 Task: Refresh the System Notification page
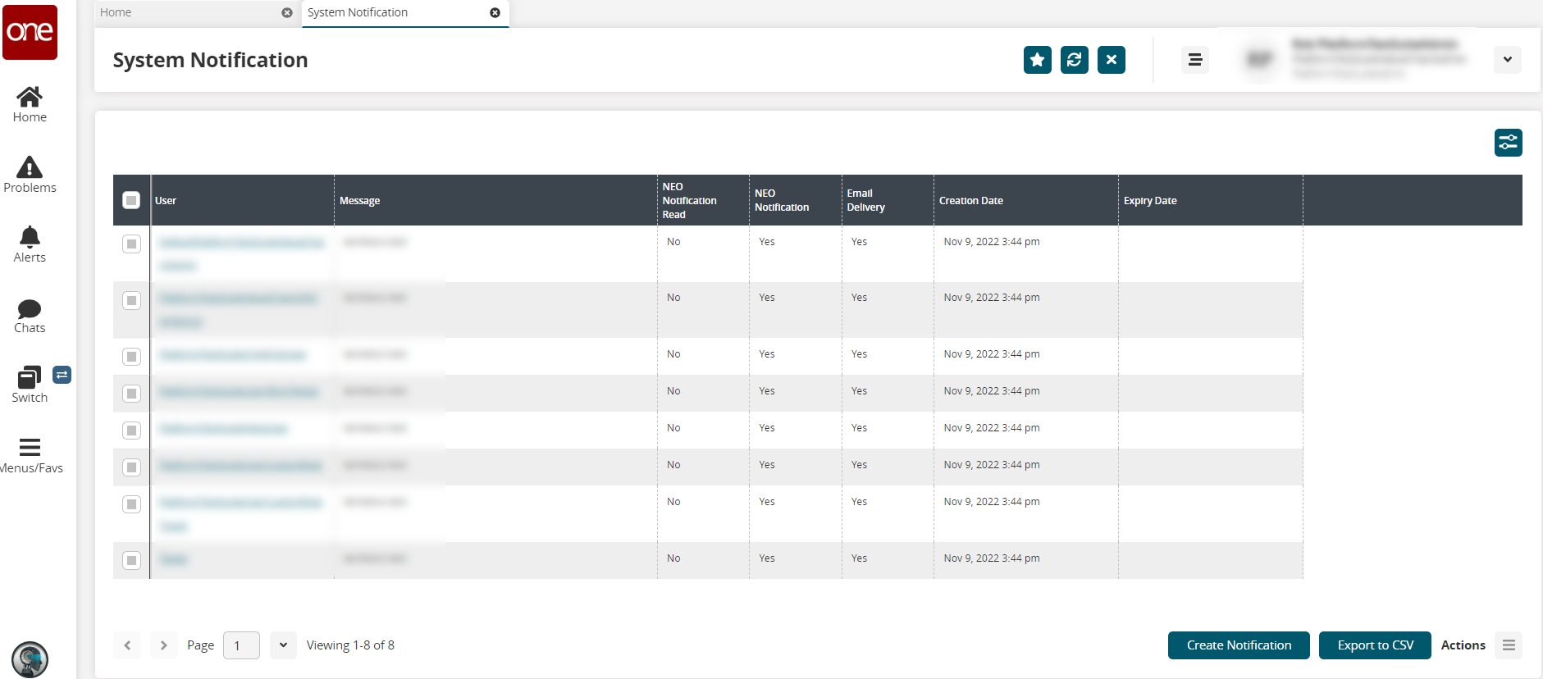click(1074, 60)
